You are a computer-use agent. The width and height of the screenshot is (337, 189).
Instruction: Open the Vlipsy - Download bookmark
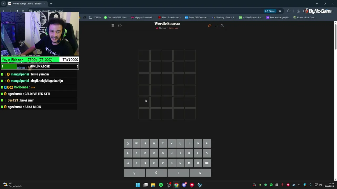pyautogui.click(x=142, y=18)
